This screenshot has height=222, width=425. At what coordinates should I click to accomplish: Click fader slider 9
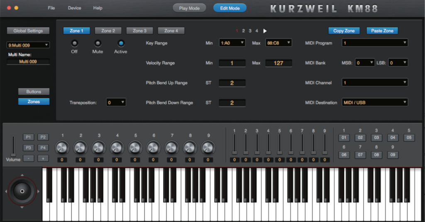point(325,153)
